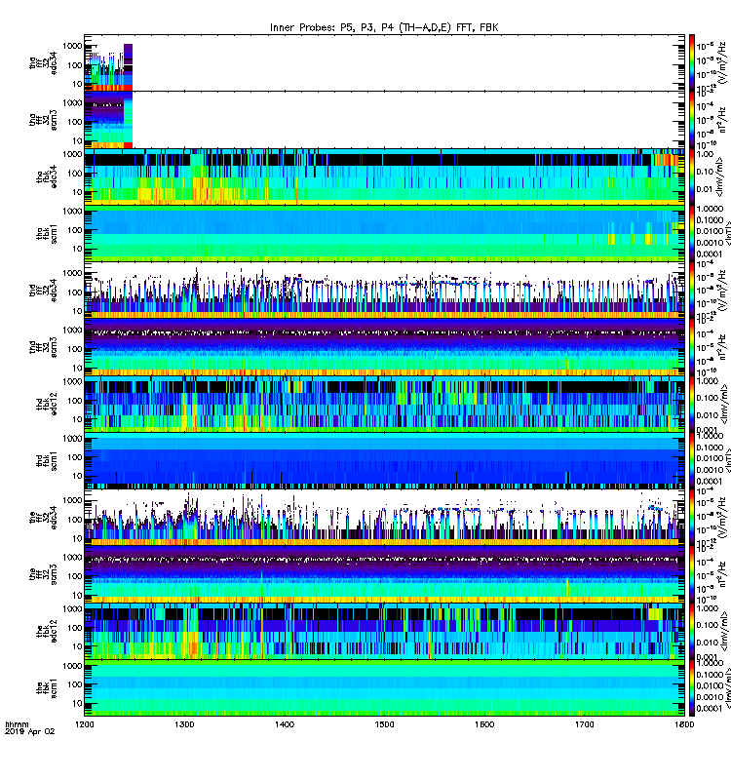The image size is (731, 780).
Task: Click the "1.00" color bar value beside tha fbk edc34
Action: tap(705, 155)
